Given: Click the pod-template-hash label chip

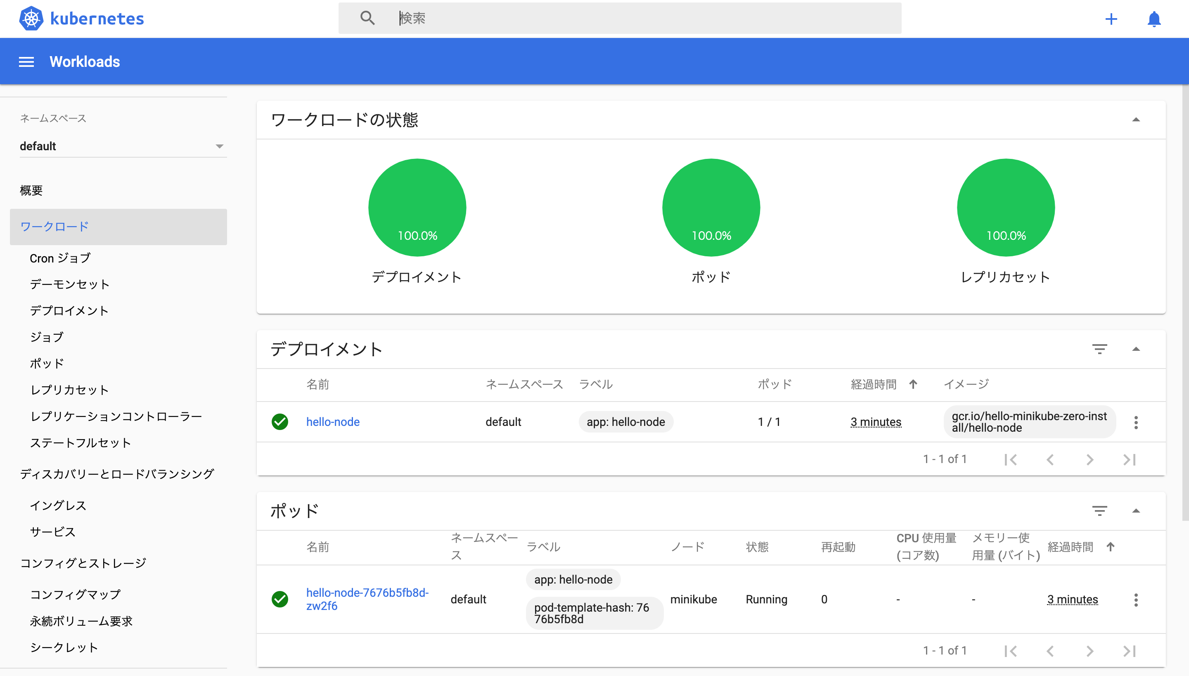Looking at the screenshot, I should pos(594,613).
